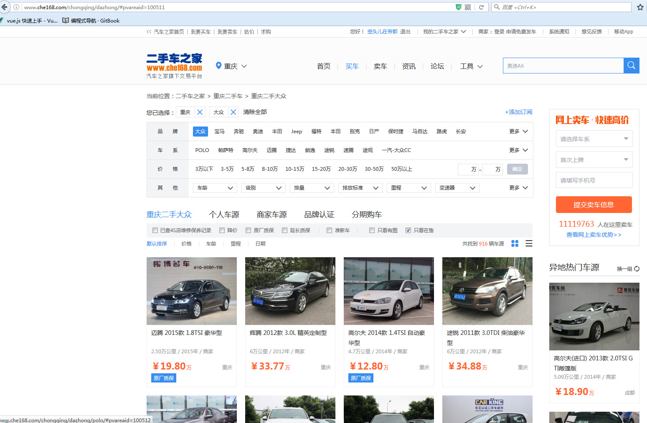Screen dimensions: 647x423
Task: Expand 更多 in the 品牌 row
Action: pyautogui.click(x=518, y=131)
